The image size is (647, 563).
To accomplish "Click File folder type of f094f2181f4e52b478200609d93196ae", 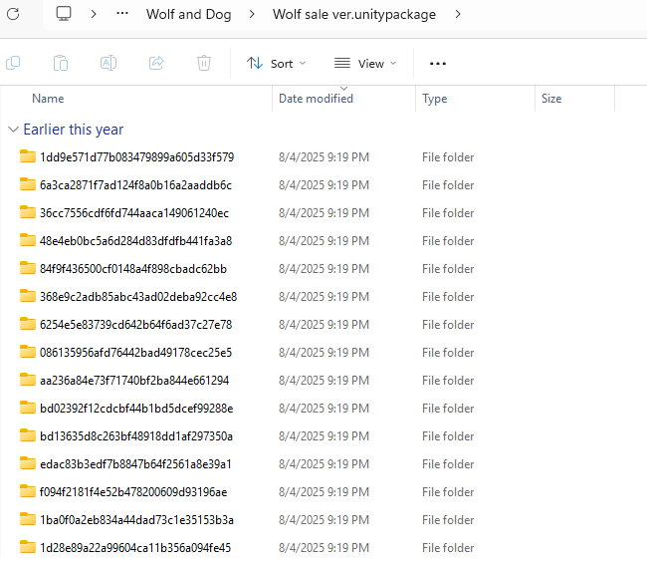I will click(448, 492).
